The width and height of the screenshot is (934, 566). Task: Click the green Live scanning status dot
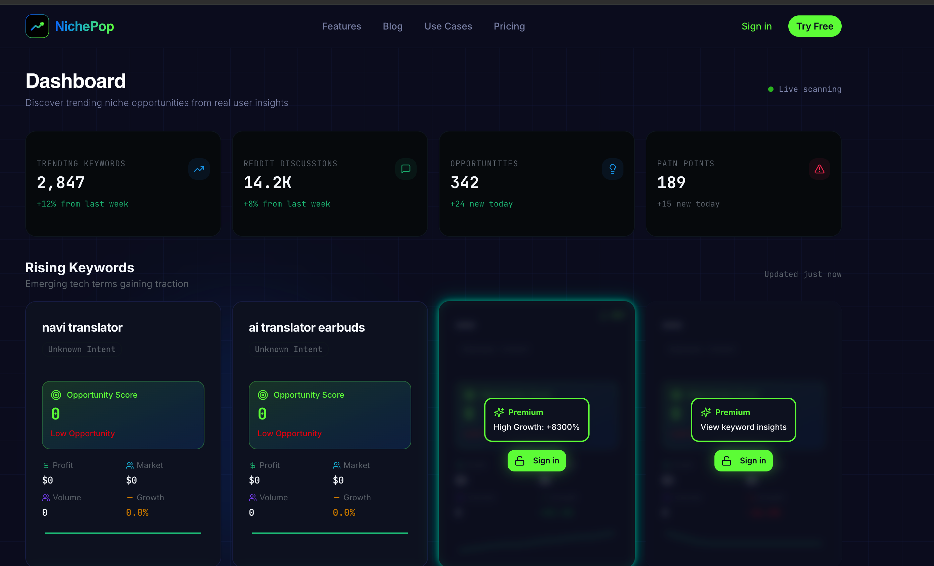[x=770, y=89]
